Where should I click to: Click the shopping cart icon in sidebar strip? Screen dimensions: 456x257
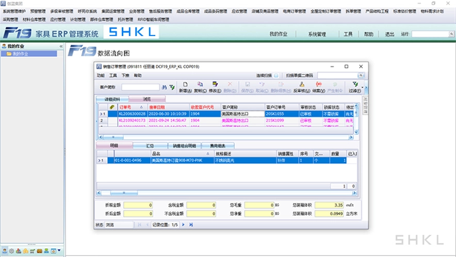point(32,251)
